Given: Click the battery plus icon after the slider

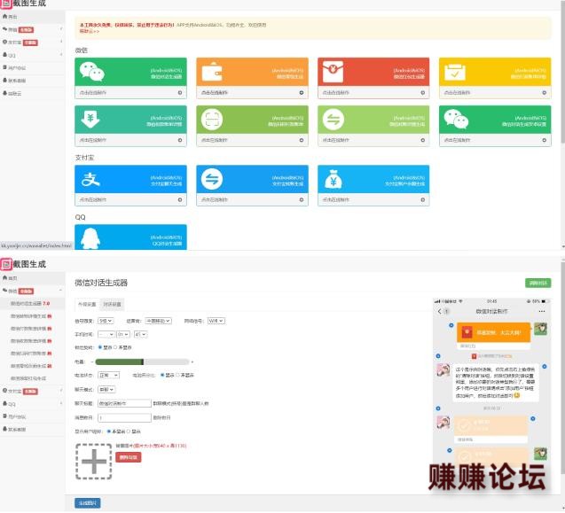Looking at the screenshot, I should [x=192, y=361].
